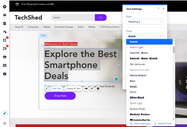Open the business toolbox briefcase icon
The image size is (187, 127).
(x=4, y=74)
